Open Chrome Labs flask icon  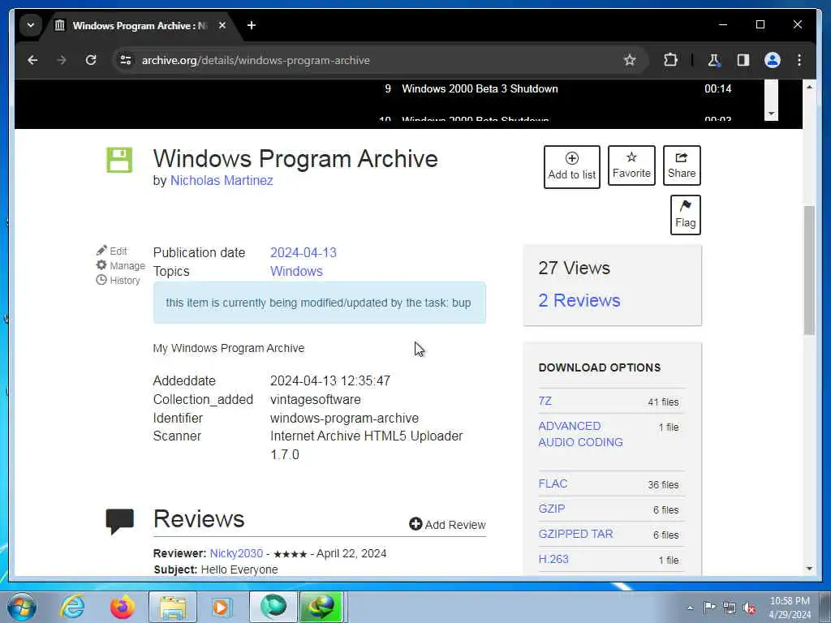tap(714, 60)
